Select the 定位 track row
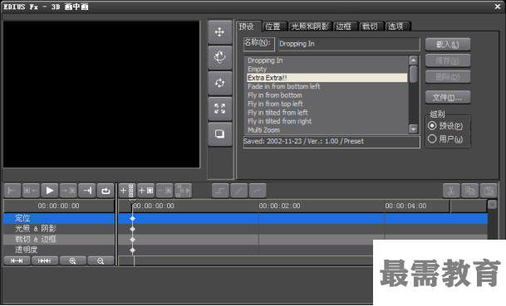This screenshot has height=306, width=506. pyautogui.click(x=59, y=218)
